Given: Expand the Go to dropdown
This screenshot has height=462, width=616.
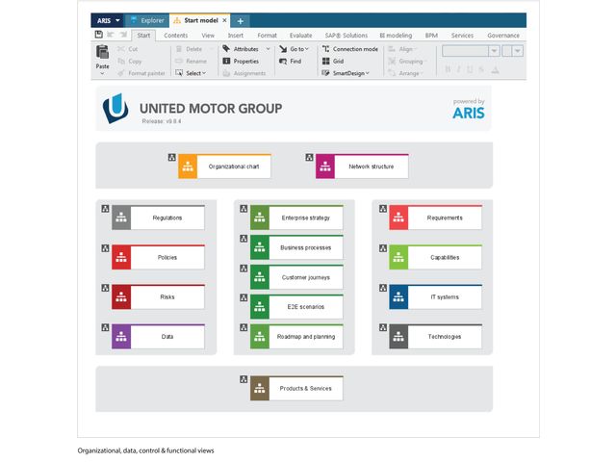Looking at the screenshot, I should click(295, 48).
